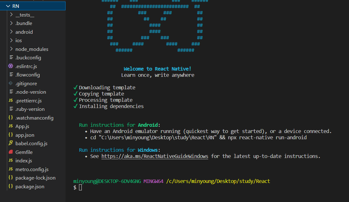Open index.js in the explorer
349x202 pixels.
click(x=24, y=160)
